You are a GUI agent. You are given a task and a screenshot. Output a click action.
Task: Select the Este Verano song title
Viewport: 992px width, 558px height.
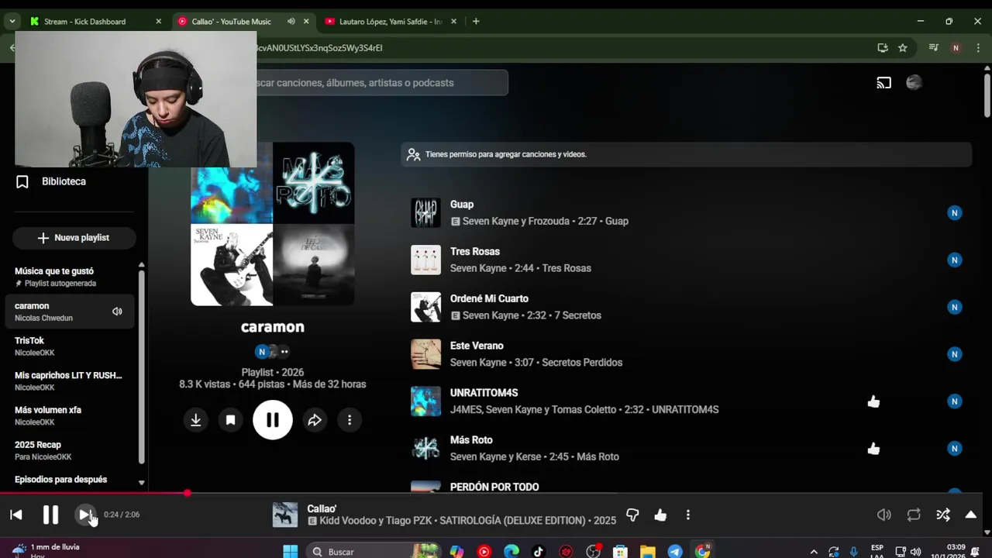[477, 346]
